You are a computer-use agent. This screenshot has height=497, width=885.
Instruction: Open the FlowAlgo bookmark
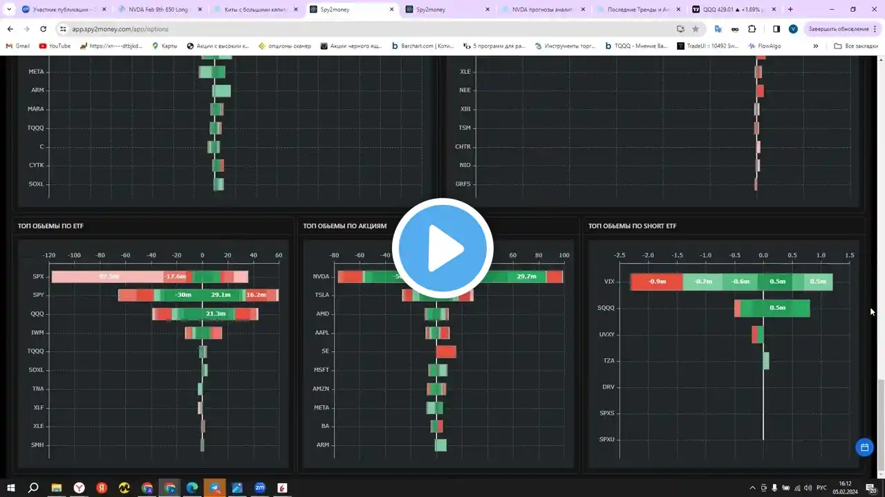point(764,46)
